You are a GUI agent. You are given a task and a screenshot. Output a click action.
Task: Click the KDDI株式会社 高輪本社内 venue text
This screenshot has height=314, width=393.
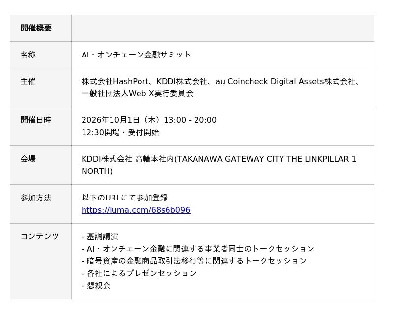(x=128, y=159)
